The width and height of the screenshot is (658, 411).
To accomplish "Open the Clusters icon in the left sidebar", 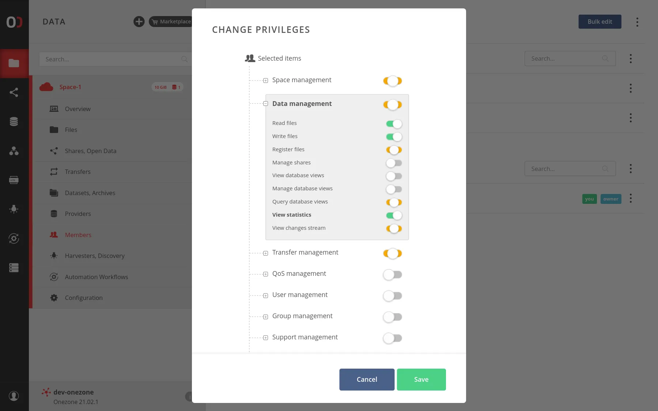I will click(14, 268).
